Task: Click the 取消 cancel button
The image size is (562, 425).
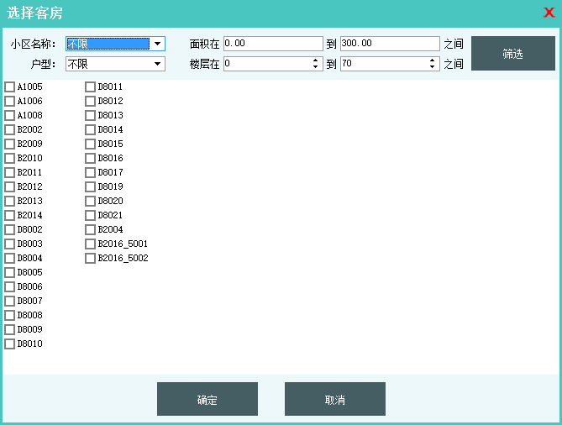Action: pos(334,399)
